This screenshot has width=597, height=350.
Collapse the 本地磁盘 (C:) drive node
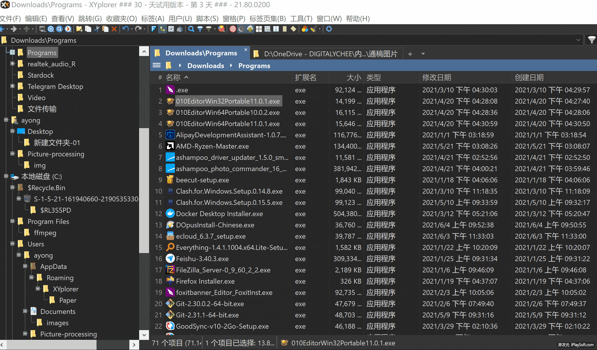[x=6, y=176]
